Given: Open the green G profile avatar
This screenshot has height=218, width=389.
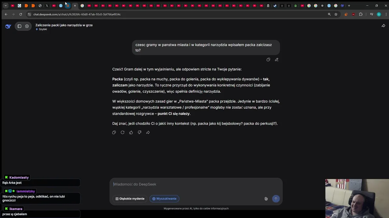Looking at the screenshot, I should (x=379, y=14).
